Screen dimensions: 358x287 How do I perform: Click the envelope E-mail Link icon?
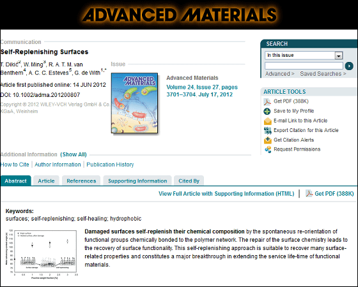[267, 121]
